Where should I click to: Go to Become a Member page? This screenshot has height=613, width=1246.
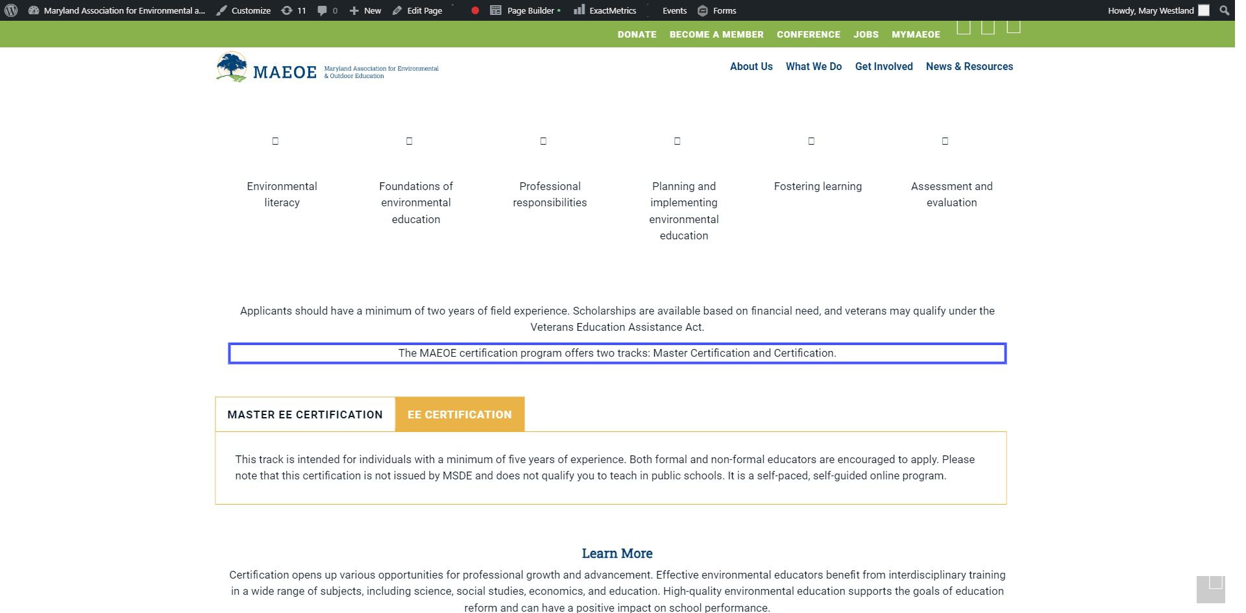[716, 34]
